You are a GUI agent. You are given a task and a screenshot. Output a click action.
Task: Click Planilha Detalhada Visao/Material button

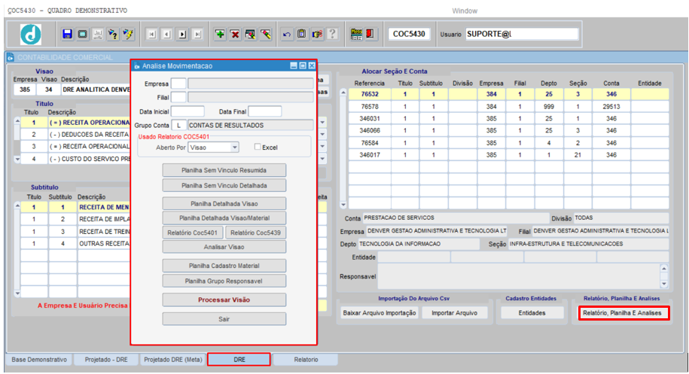(224, 218)
